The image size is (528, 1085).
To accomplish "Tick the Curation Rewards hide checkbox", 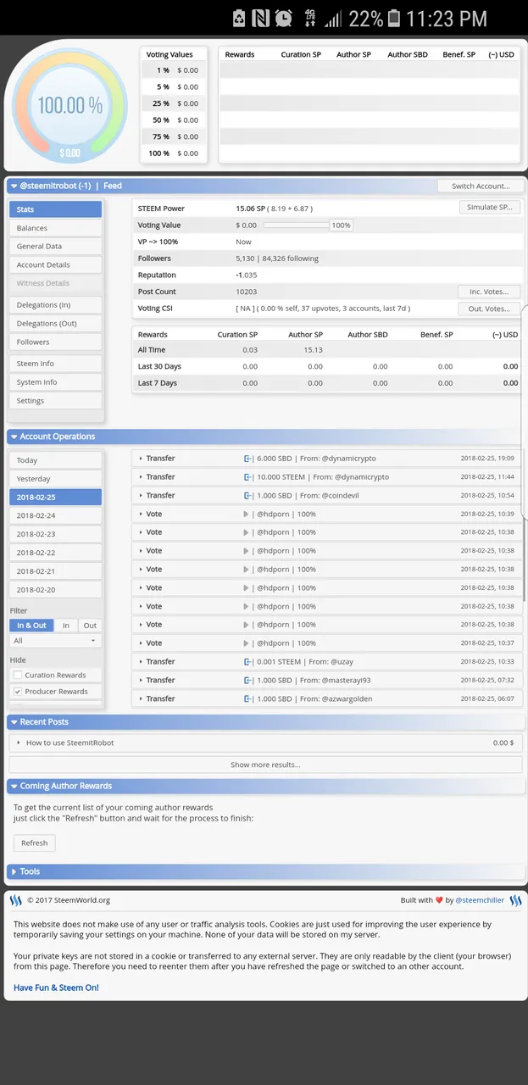I will 18,676.
